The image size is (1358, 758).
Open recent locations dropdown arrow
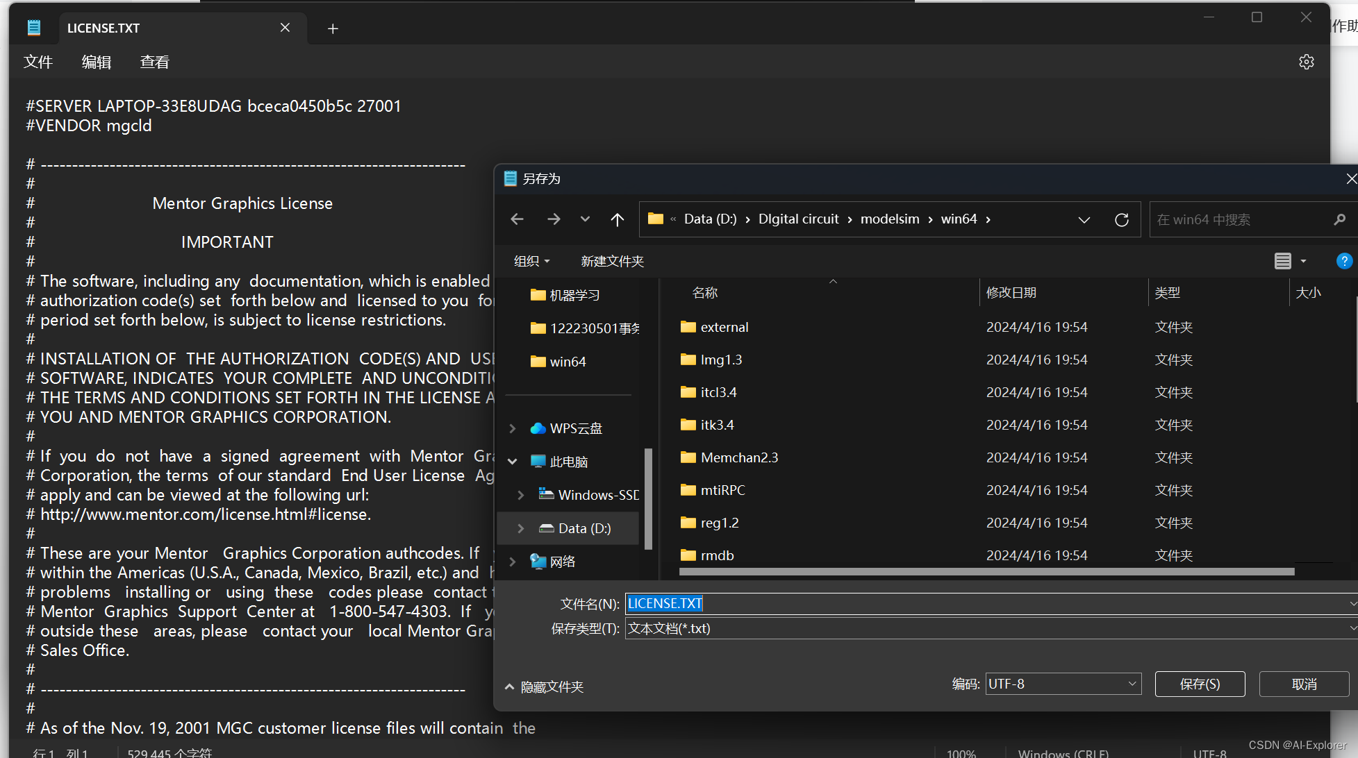(x=585, y=219)
